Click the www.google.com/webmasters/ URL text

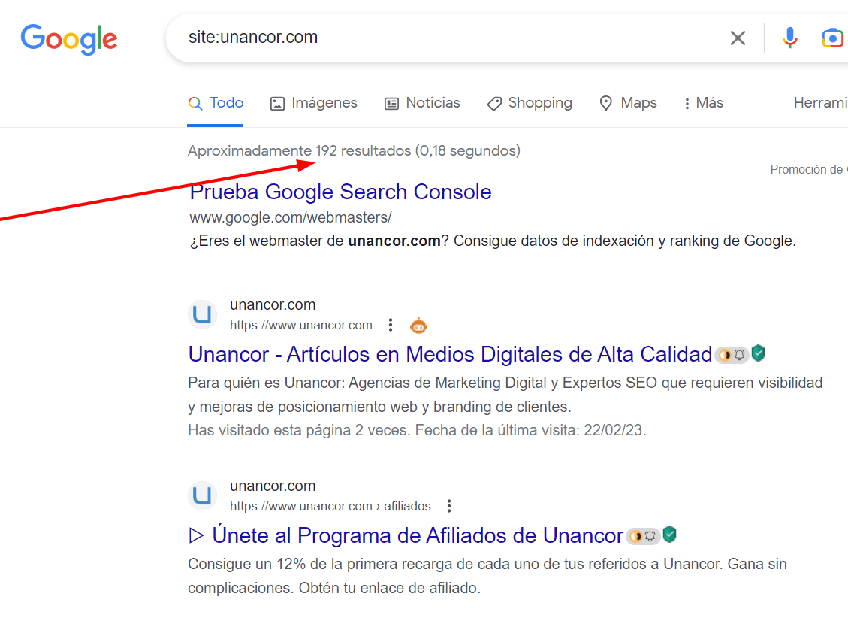click(x=291, y=217)
